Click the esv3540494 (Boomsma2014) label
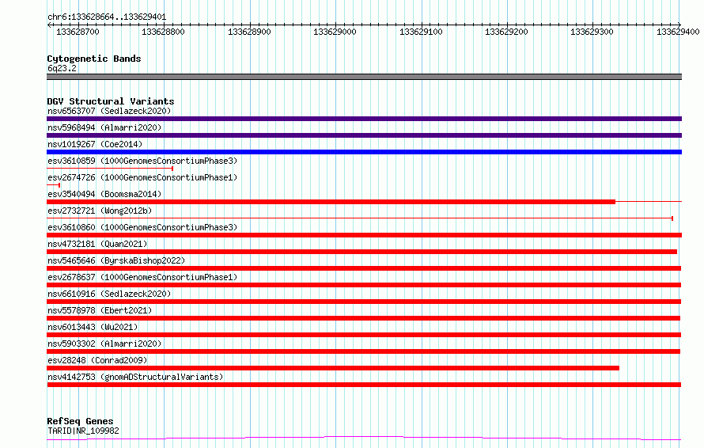The height and width of the screenshot is (448, 704). [x=104, y=194]
